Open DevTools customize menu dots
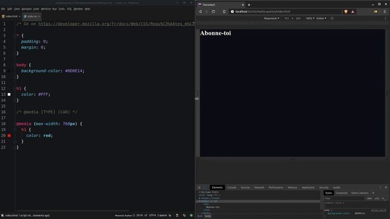The width and height of the screenshot is (390, 219). tap(380, 187)
